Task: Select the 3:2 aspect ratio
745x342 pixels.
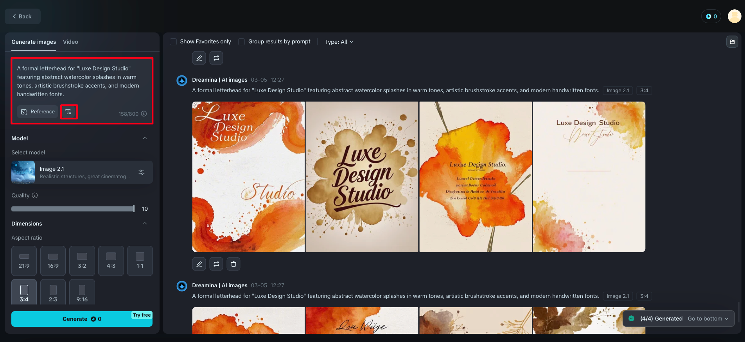Action: coord(82,261)
